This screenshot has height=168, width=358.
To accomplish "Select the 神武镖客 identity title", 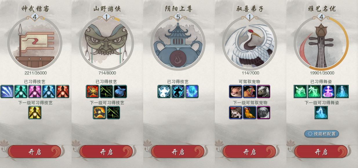I will coord(35,9).
